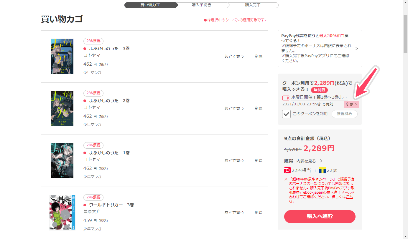Click the page vertical scrollbar thumb
Image resolution: width=408 pixels, height=239 pixels.
pyautogui.click(x=406, y=34)
